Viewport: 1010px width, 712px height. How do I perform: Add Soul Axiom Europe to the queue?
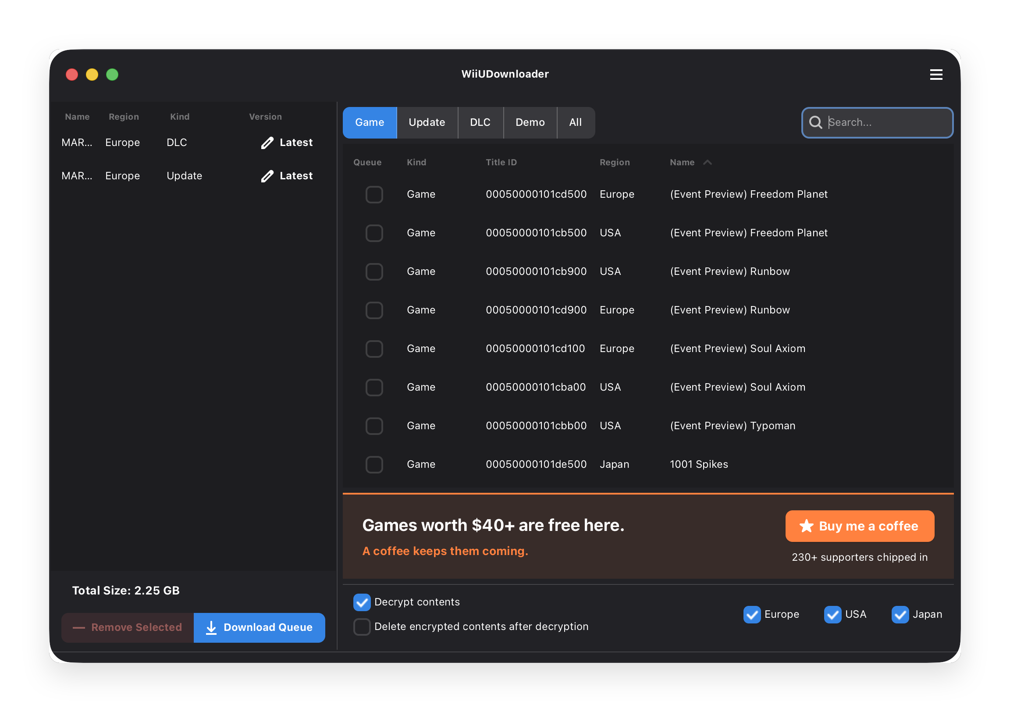tap(374, 349)
